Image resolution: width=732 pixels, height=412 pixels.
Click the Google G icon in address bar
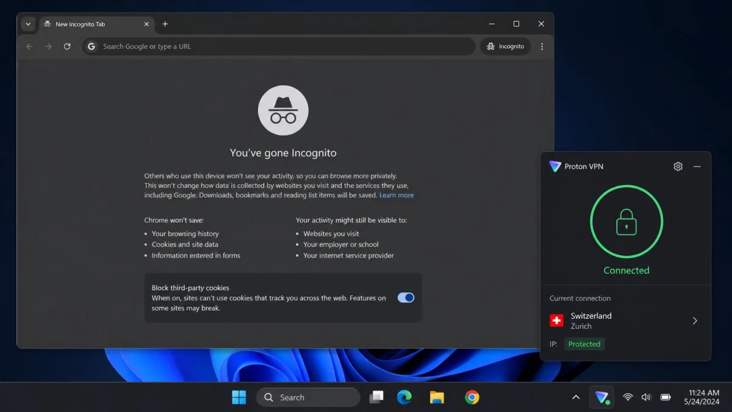pos(91,46)
